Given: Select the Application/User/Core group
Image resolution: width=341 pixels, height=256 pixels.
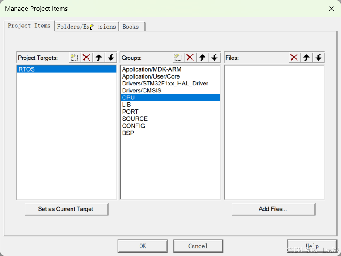Looking at the screenshot, I should point(170,76).
